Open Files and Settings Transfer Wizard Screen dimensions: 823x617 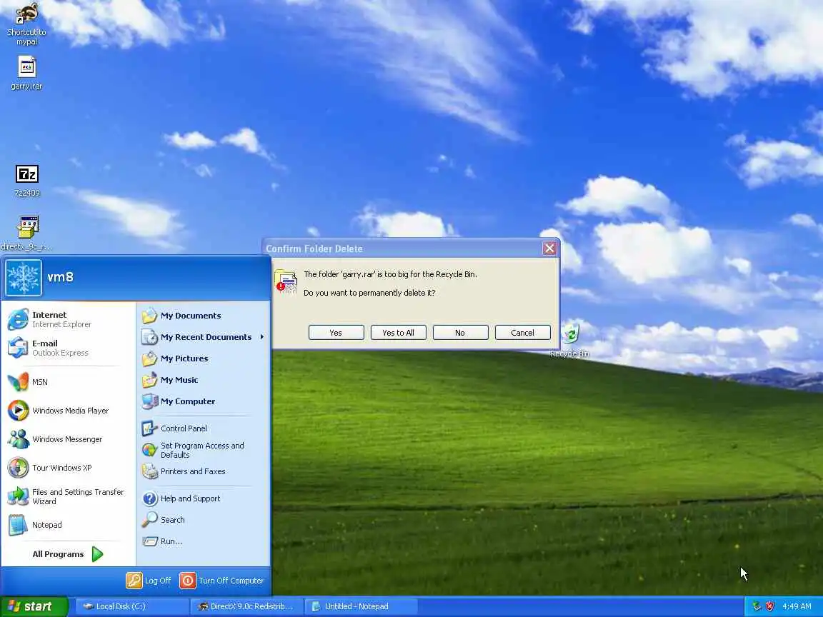[69, 496]
